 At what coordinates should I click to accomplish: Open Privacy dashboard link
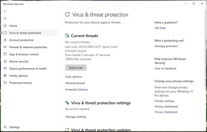[x=166, y=106]
